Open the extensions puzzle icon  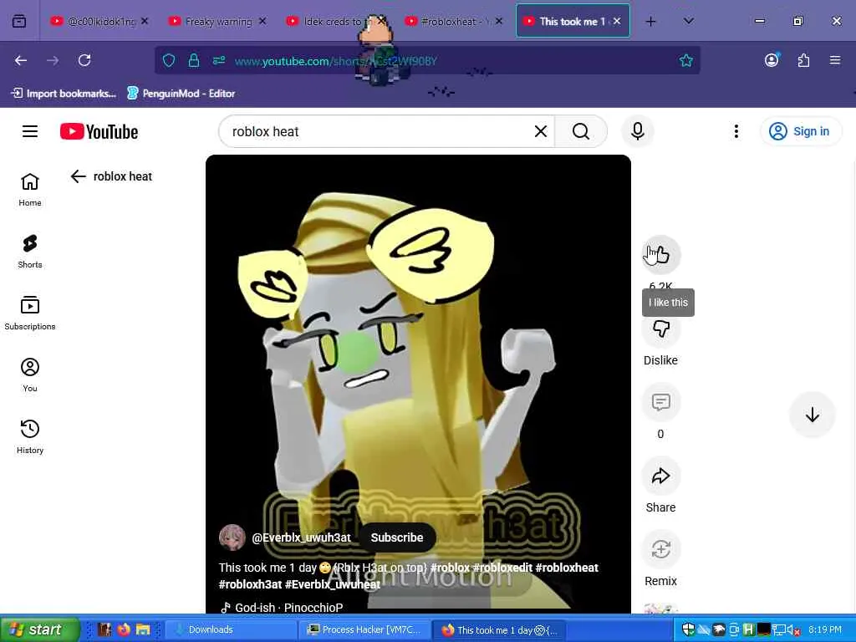point(803,60)
